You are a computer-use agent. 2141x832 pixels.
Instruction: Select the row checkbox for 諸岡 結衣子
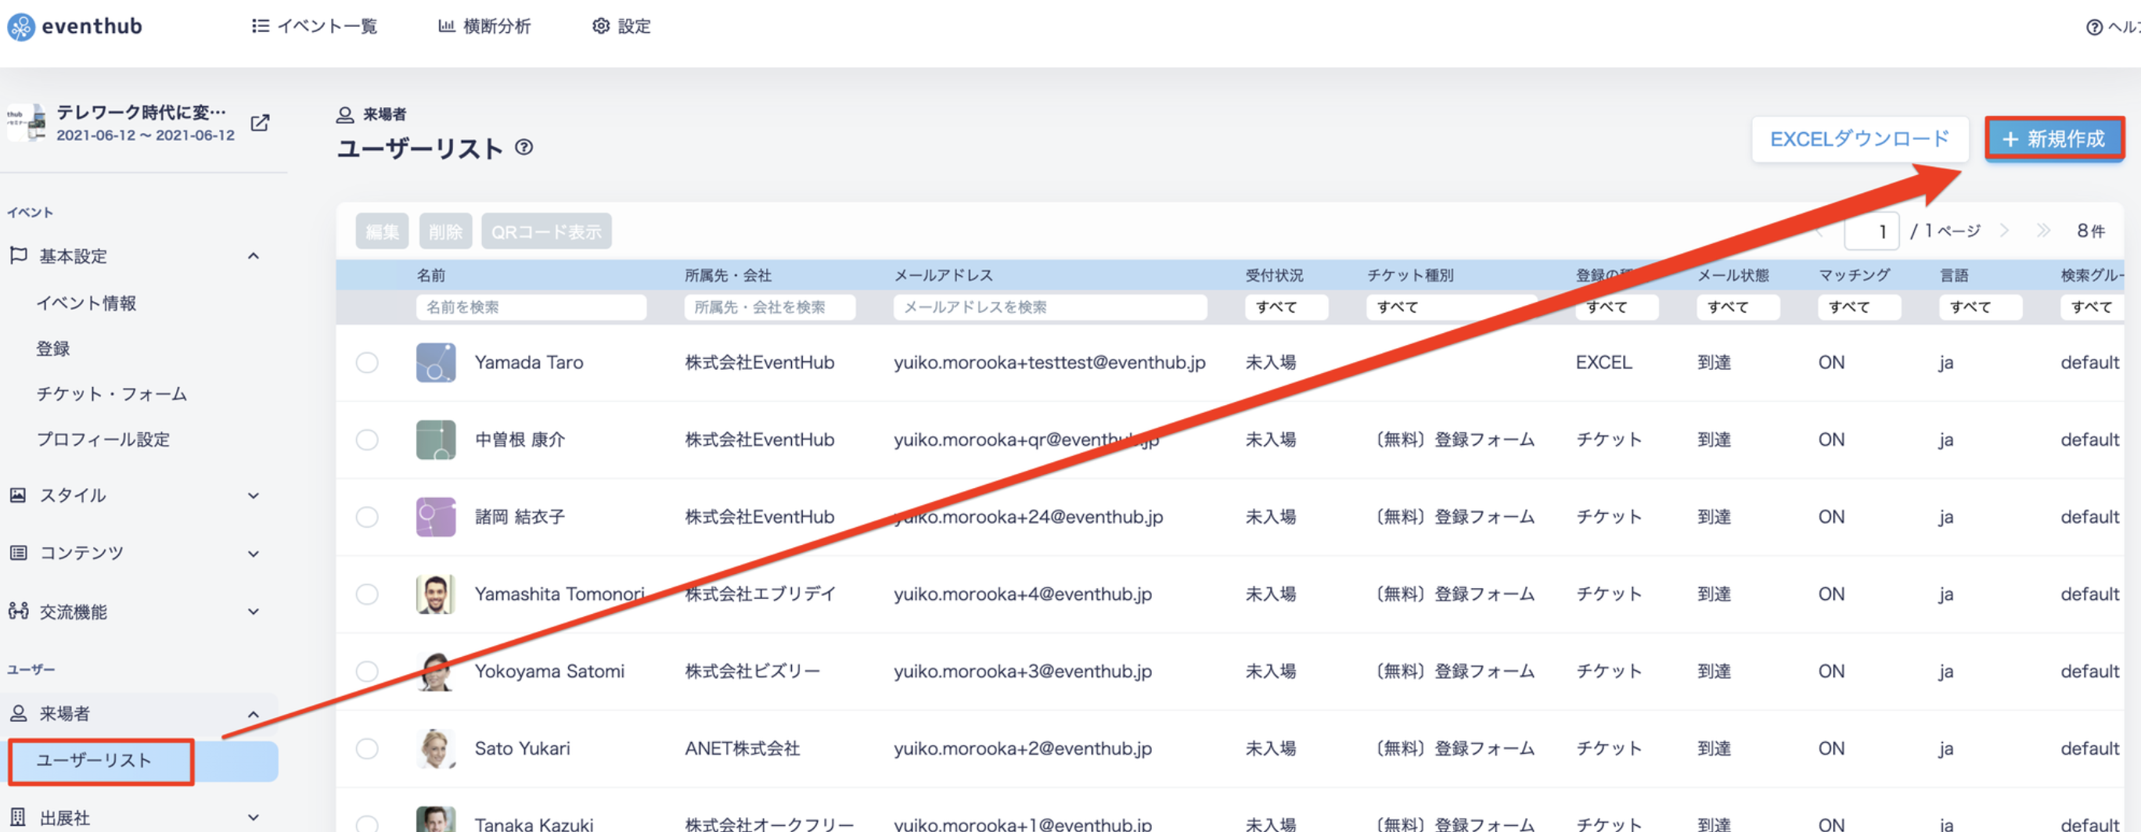coord(366,518)
